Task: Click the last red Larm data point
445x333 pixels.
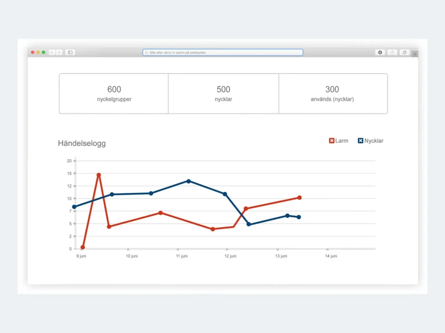Action: click(299, 198)
